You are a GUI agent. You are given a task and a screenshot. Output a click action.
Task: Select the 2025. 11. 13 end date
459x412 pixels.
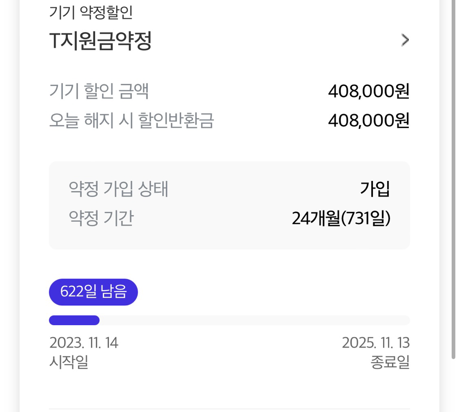point(376,343)
